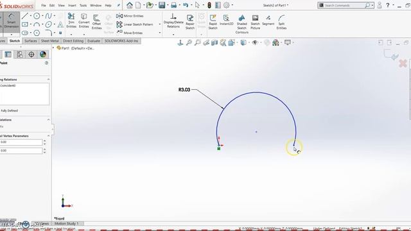Save the current document
The height and width of the screenshot is (231, 411).
162,5
